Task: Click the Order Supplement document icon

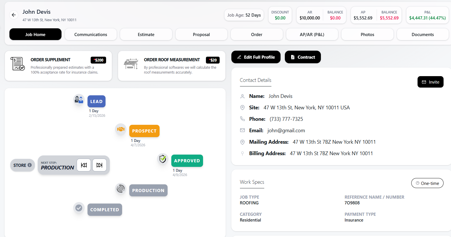Action: click(x=17, y=64)
